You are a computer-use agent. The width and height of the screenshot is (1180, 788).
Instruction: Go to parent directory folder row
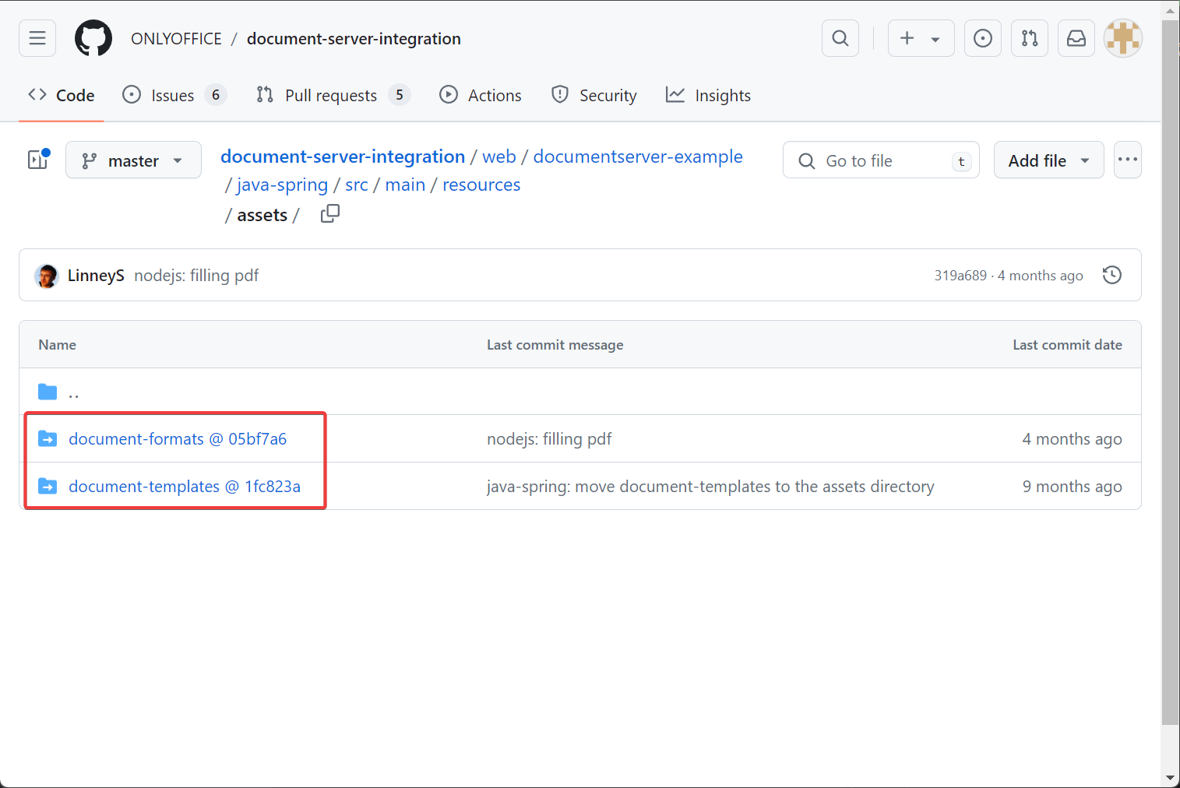tap(73, 392)
